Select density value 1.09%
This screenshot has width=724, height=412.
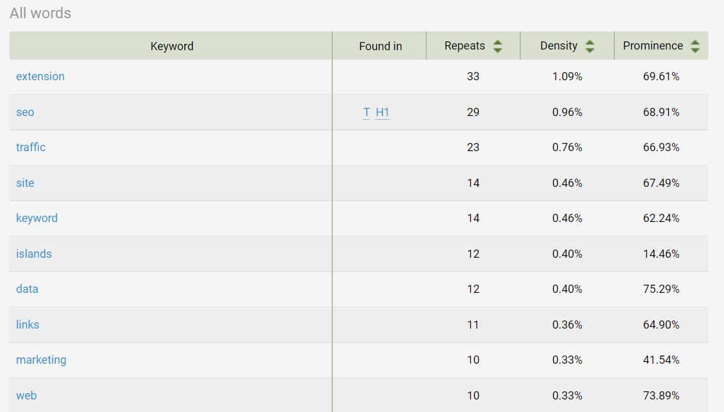[x=567, y=77]
